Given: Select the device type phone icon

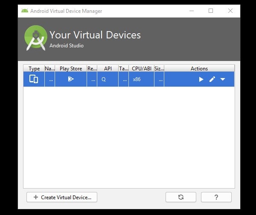Looking at the screenshot, I should coord(34,79).
